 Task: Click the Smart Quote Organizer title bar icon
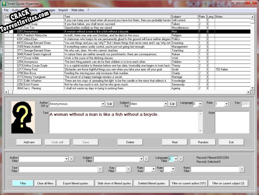pyautogui.click(x=3, y=3)
